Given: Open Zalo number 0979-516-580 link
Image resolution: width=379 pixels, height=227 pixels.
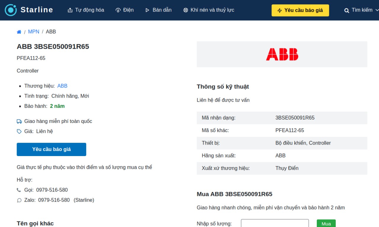Looking at the screenshot, I should click(x=54, y=200).
